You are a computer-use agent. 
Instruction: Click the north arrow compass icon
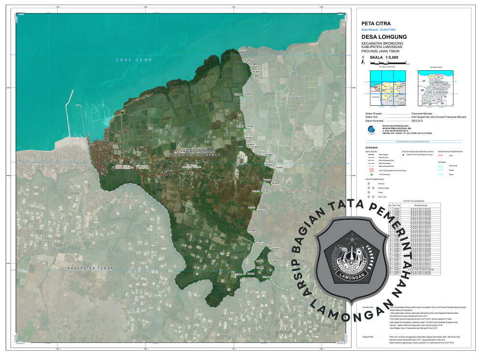point(362,62)
